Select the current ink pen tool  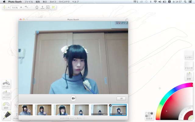6,115
